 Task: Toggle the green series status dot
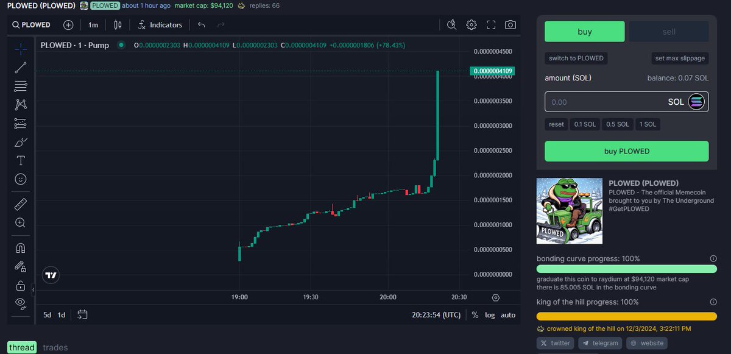point(121,45)
